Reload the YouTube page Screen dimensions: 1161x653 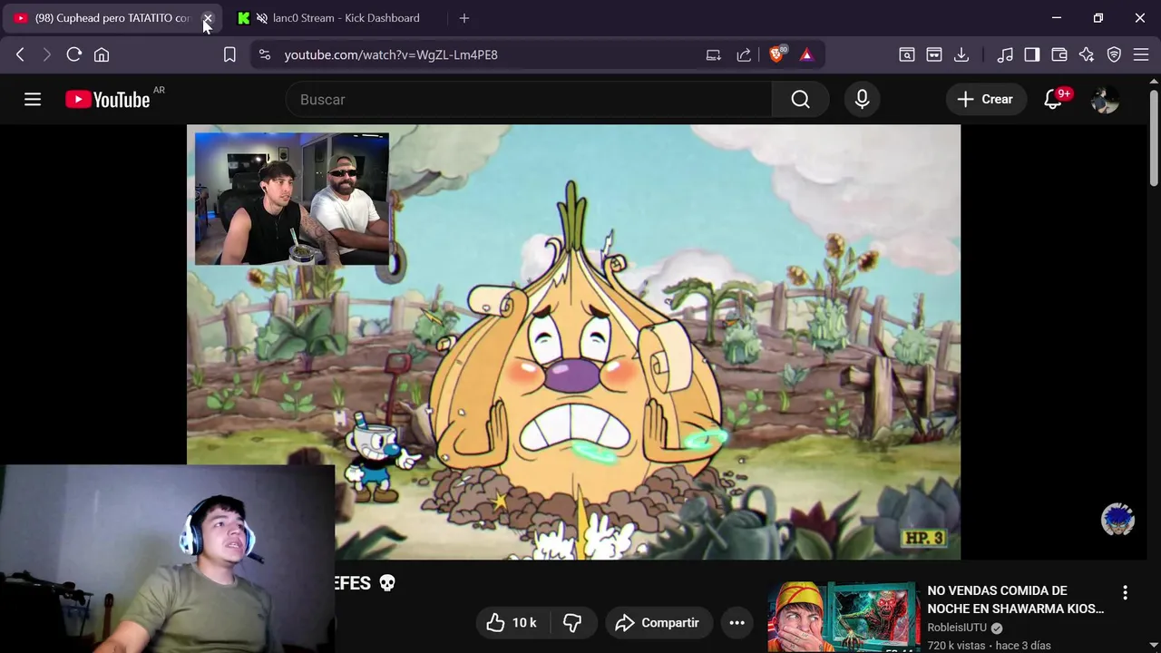pos(74,54)
